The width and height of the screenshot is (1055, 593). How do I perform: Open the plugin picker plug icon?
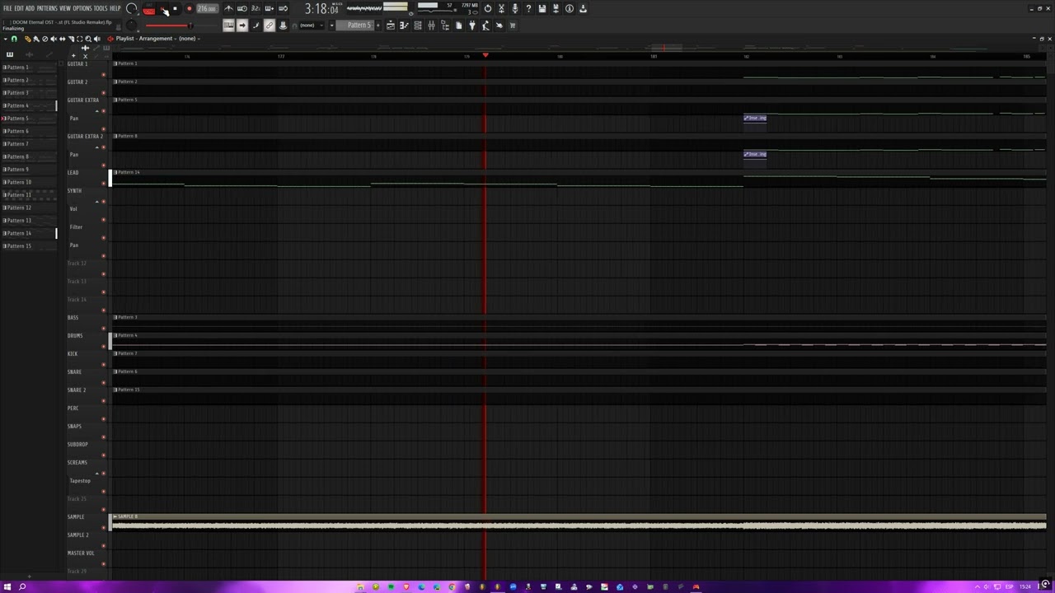click(471, 26)
